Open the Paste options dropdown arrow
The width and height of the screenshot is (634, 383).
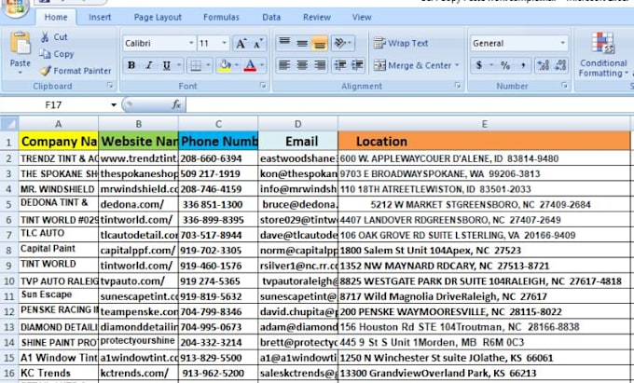(x=21, y=73)
